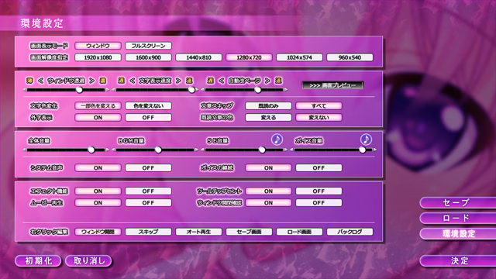
Task: Turn ボイスの継続 ON
Action: (x=268, y=168)
